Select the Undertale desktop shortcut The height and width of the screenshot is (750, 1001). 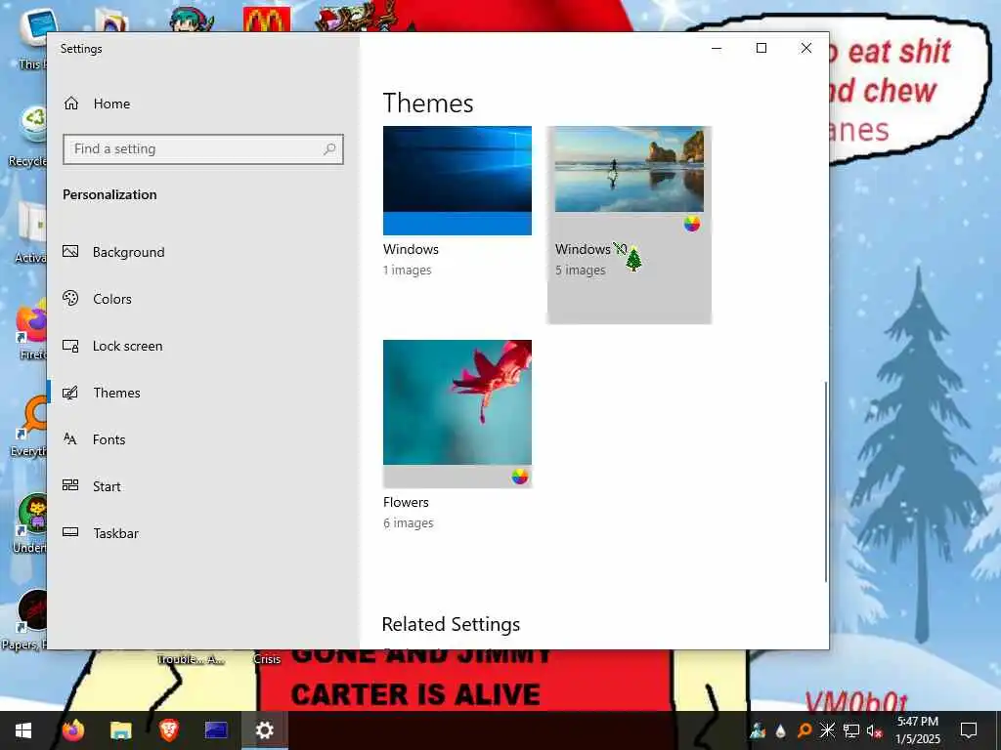[30, 523]
